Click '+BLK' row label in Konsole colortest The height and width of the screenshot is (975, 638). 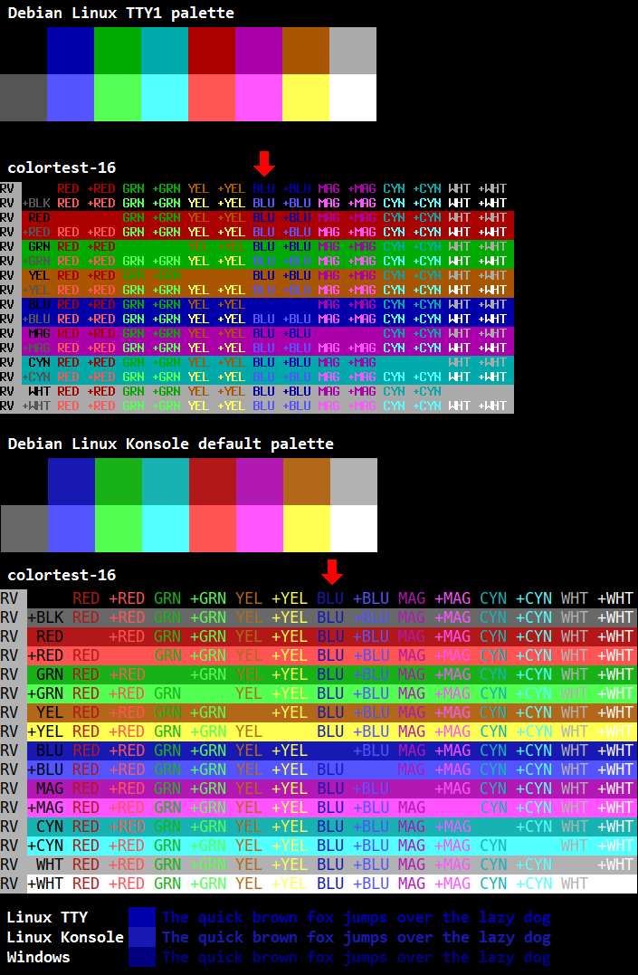[x=45, y=617]
